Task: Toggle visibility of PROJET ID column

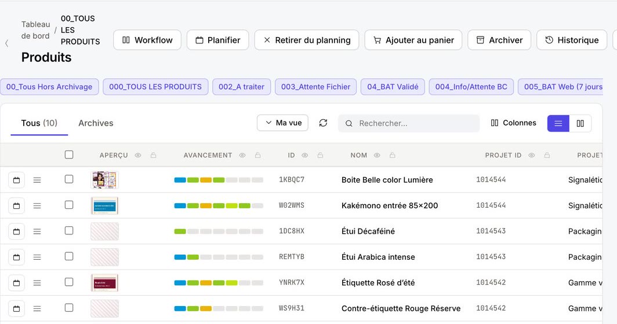Action: click(532, 155)
